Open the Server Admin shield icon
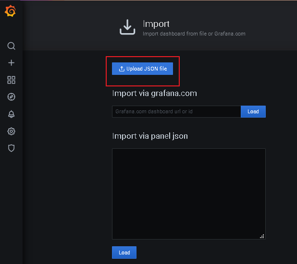This screenshot has height=264, width=297. point(11,148)
